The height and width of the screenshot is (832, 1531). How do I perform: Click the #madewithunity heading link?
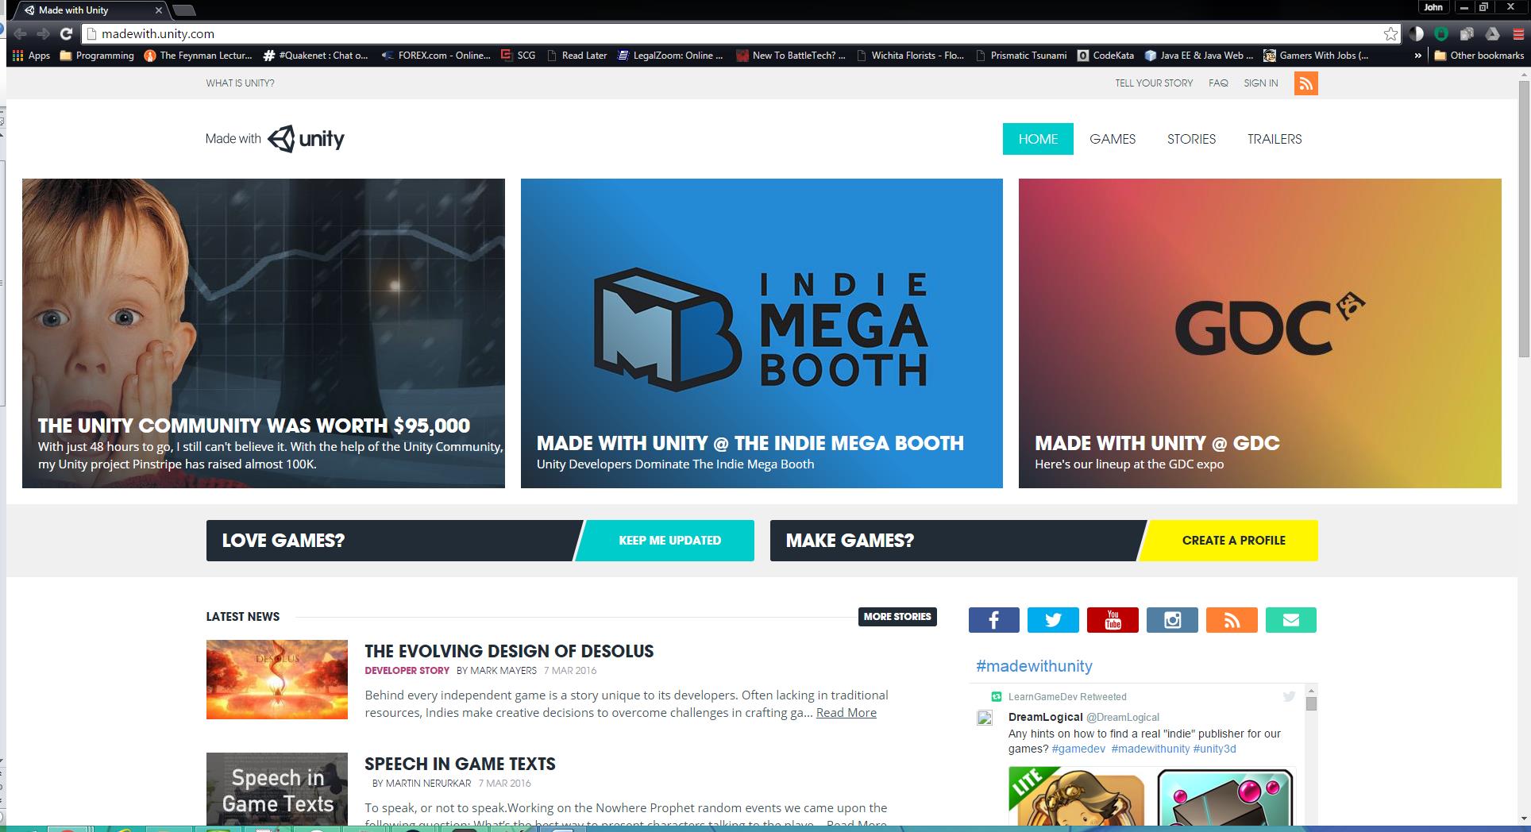tap(1034, 666)
